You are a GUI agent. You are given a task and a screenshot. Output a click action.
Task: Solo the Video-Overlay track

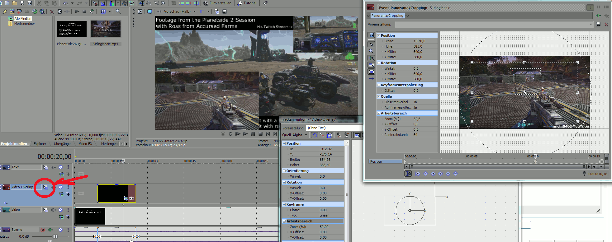tap(68, 187)
